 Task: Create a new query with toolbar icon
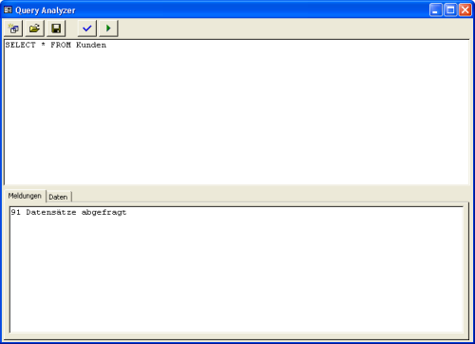[13, 29]
